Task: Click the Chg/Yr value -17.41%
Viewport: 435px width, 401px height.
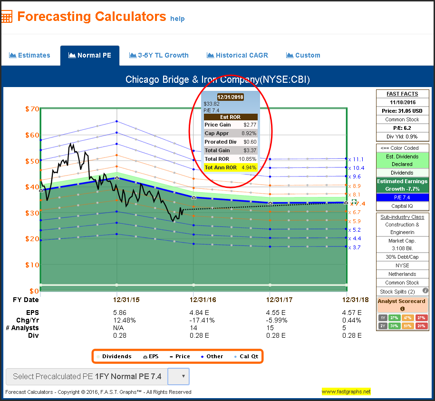Action: pyautogui.click(x=202, y=321)
